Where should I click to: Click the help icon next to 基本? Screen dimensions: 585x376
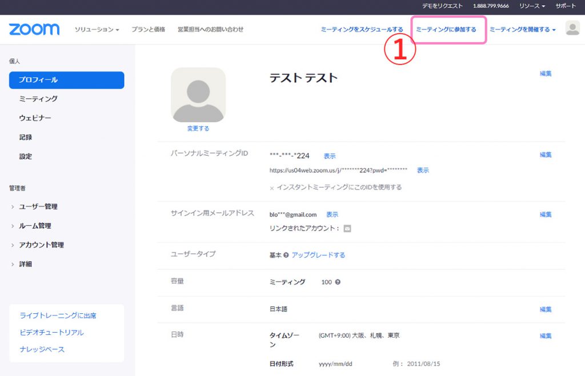pyautogui.click(x=286, y=255)
